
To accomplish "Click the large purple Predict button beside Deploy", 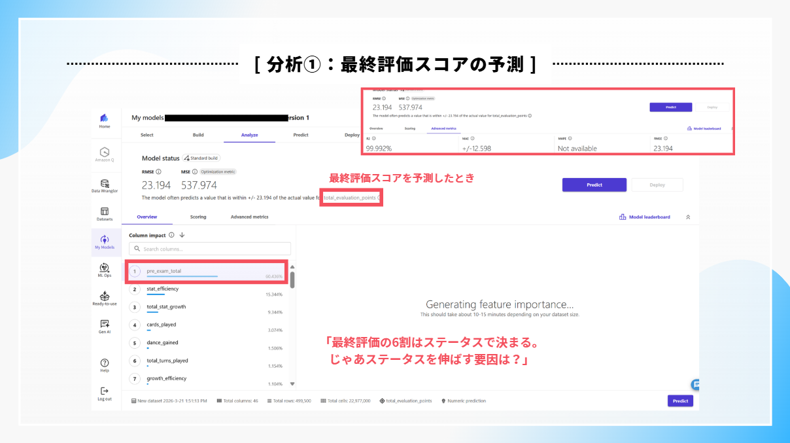I will [594, 185].
